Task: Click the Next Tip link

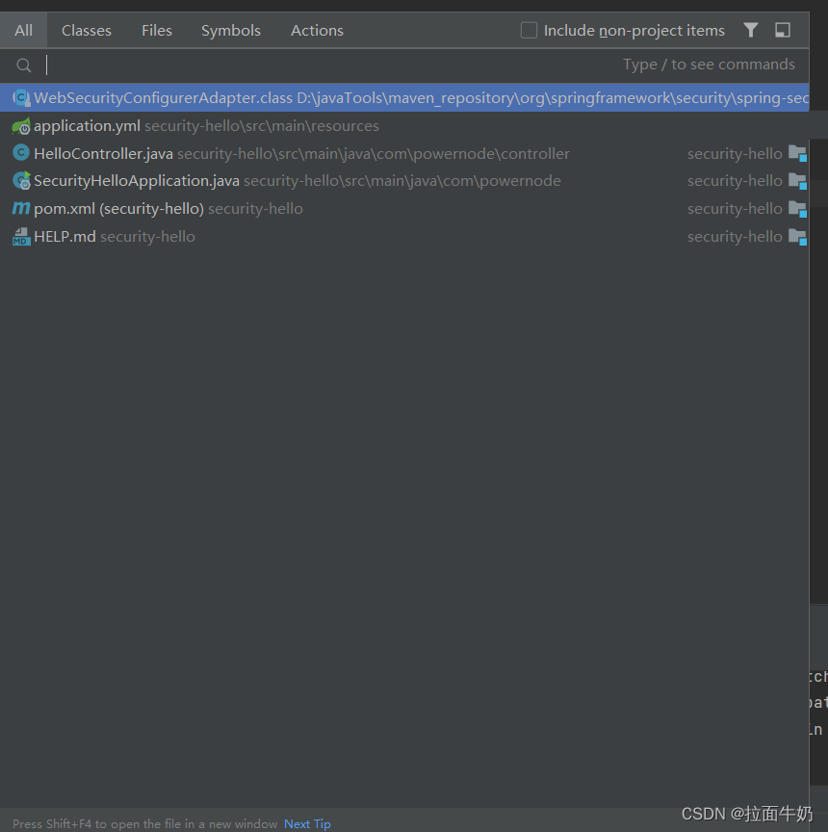Action: [307, 823]
